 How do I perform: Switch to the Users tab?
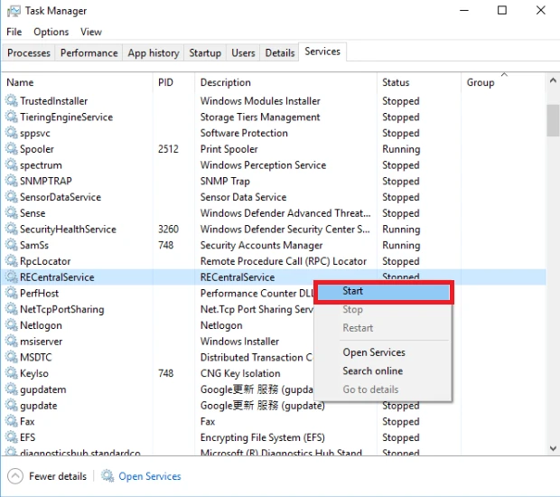click(243, 53)
